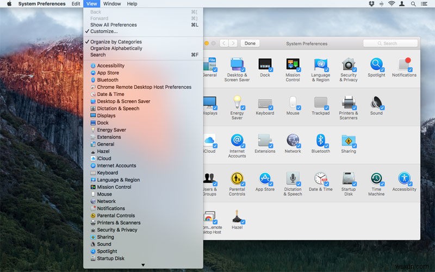Open the Energy Saver light bulb icon
Screen dimensions: 435x272
(237, 102)
